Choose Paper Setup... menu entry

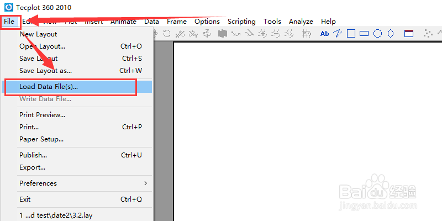77,139
